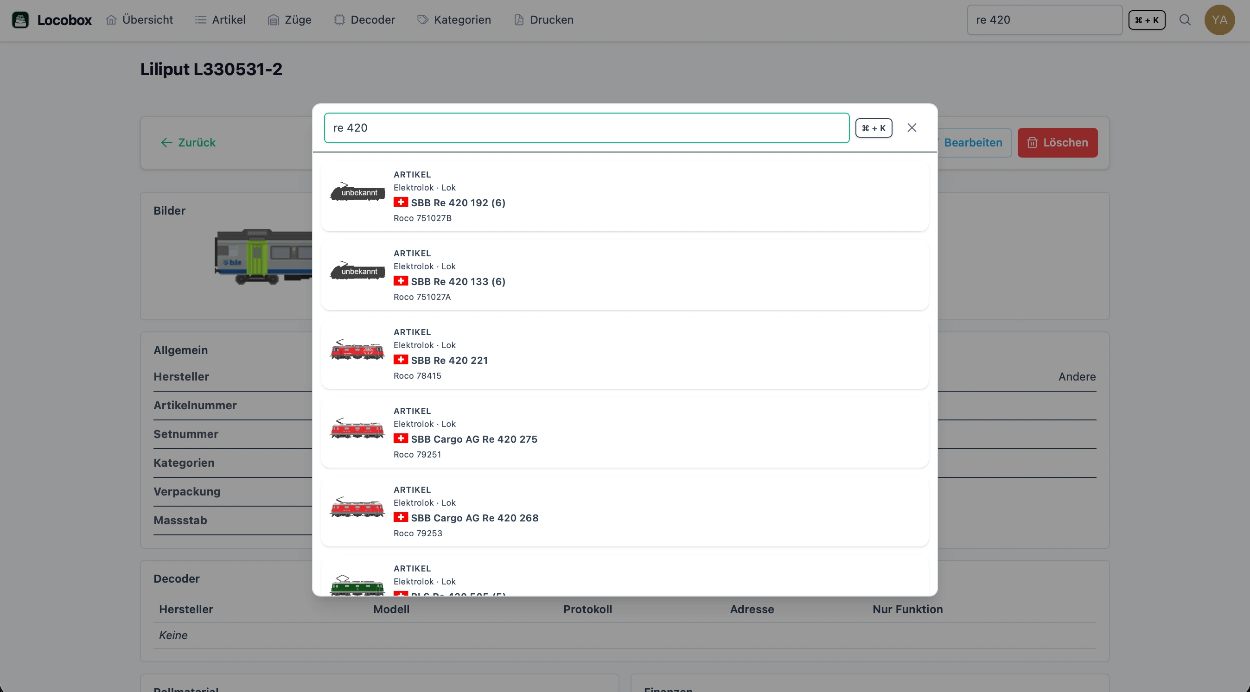Click the Swiss flag beside Re 420 275
This screenshot has width=1250, height=692.
click(400, 439)
